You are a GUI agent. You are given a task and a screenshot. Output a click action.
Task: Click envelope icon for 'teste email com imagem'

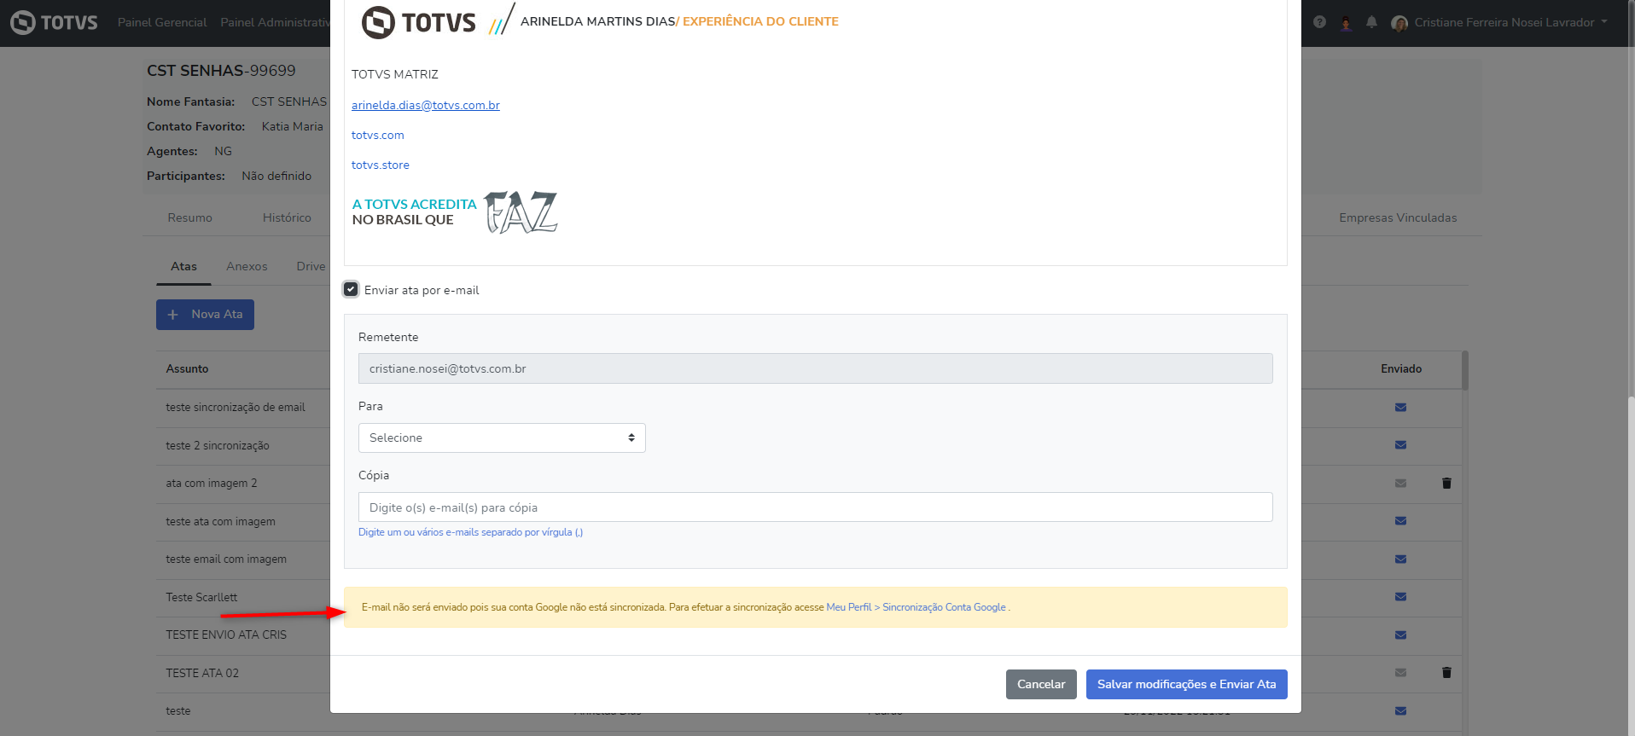coord(1400,559)
